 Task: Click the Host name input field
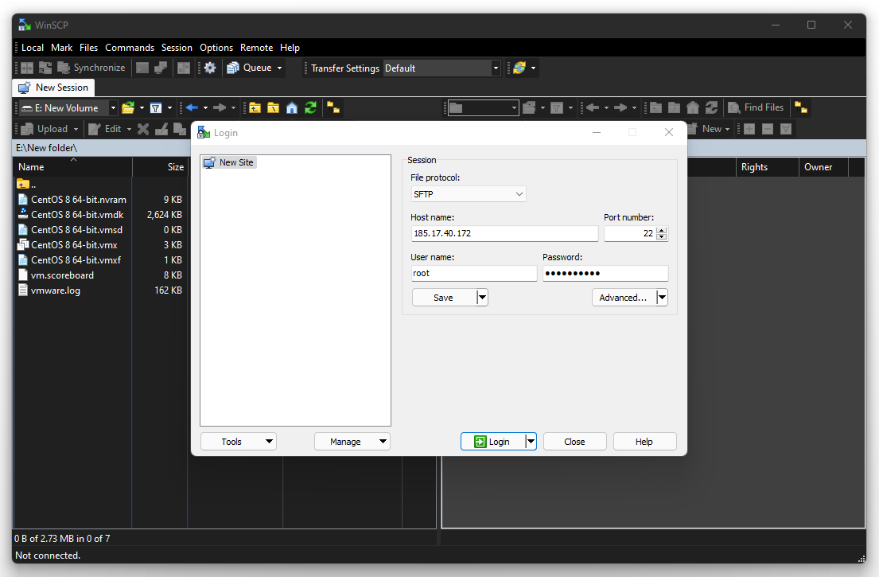[504, 233]
